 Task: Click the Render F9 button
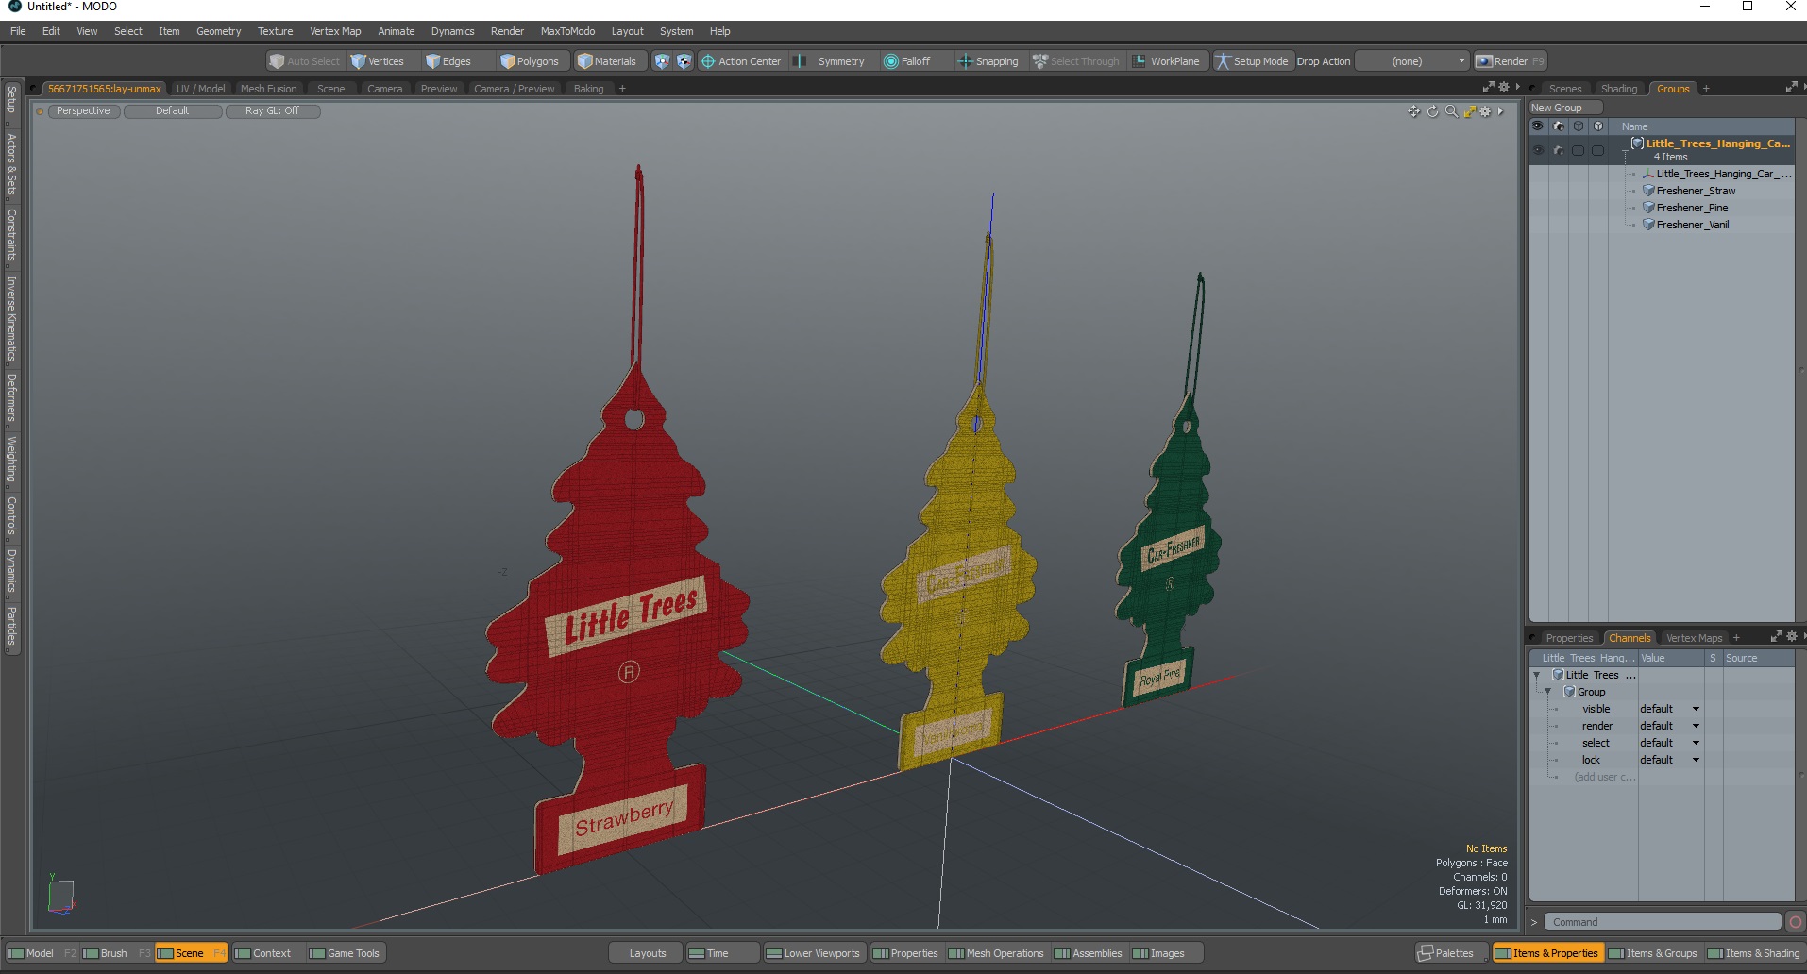pyautogui.click(x=1511, y=61)
